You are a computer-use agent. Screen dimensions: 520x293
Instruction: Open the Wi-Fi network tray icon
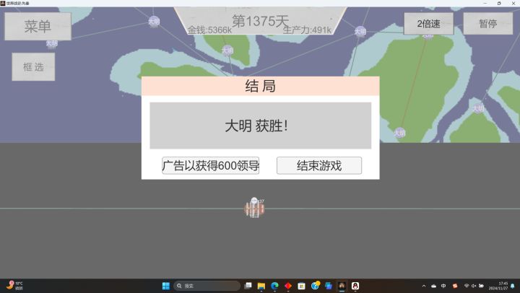(467, 286)
